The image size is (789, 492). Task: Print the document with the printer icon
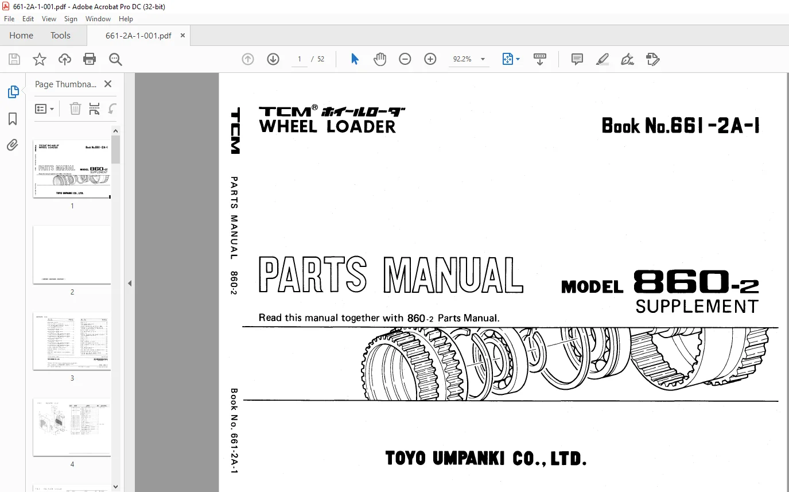click(90, 59)
